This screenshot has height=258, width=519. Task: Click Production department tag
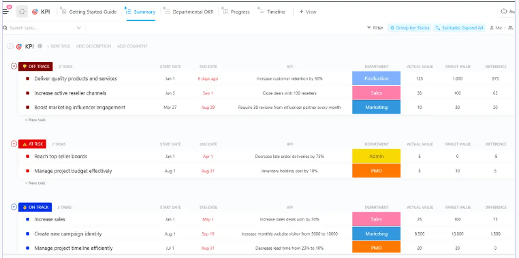pos(377,78)
